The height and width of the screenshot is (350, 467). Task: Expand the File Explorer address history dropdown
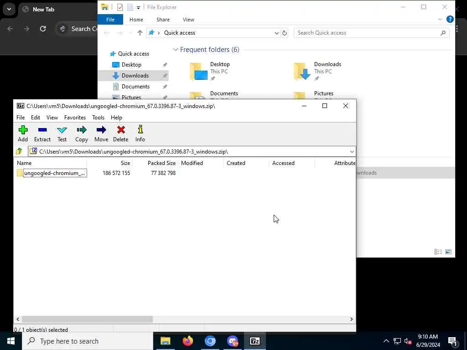point(277,33)
